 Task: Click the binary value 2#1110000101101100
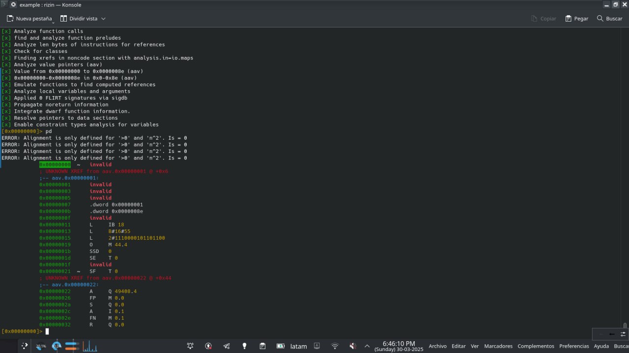(137, 238)
